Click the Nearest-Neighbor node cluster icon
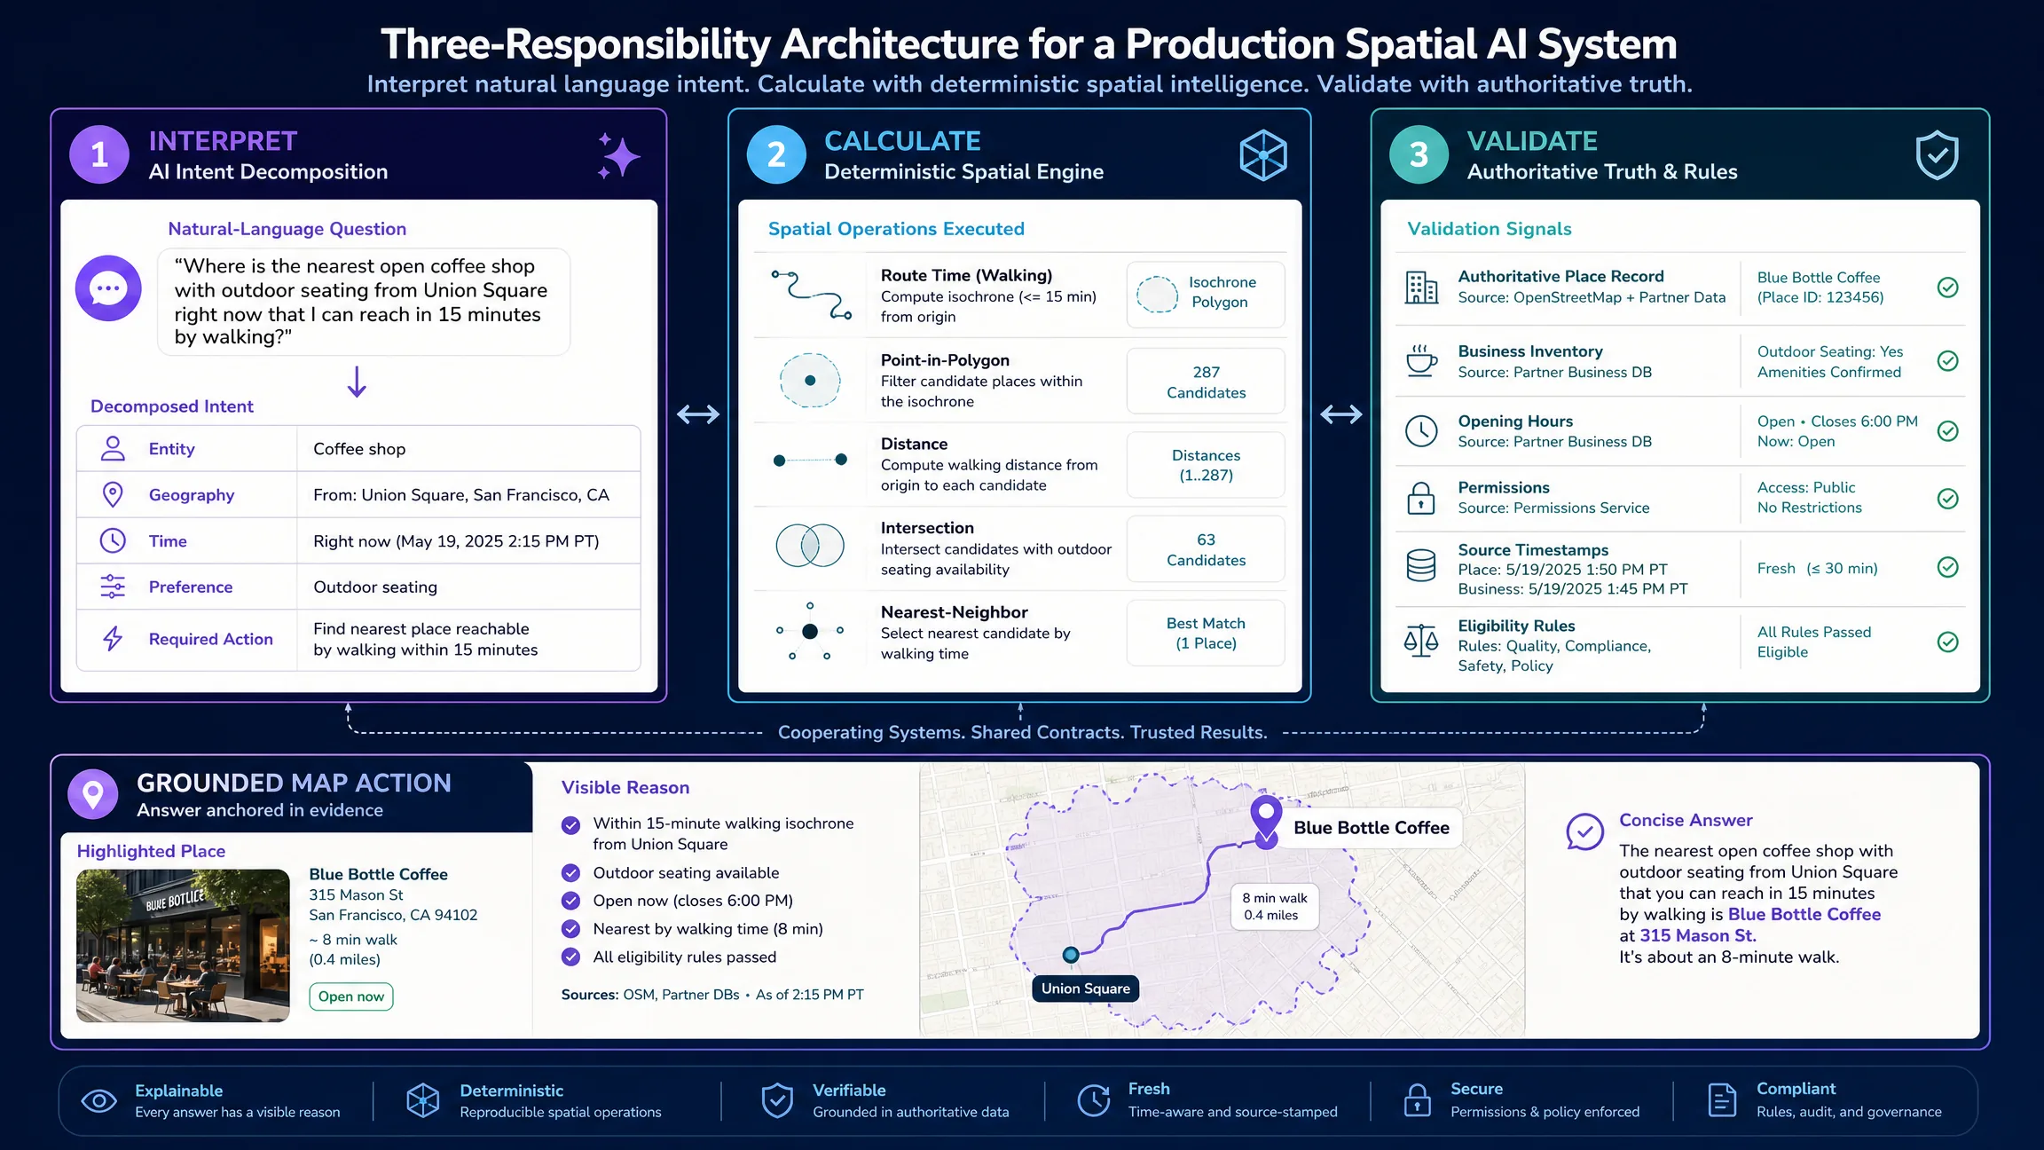The height and width of the screenshot is (1150, 2044). click(x=810, y=632)
